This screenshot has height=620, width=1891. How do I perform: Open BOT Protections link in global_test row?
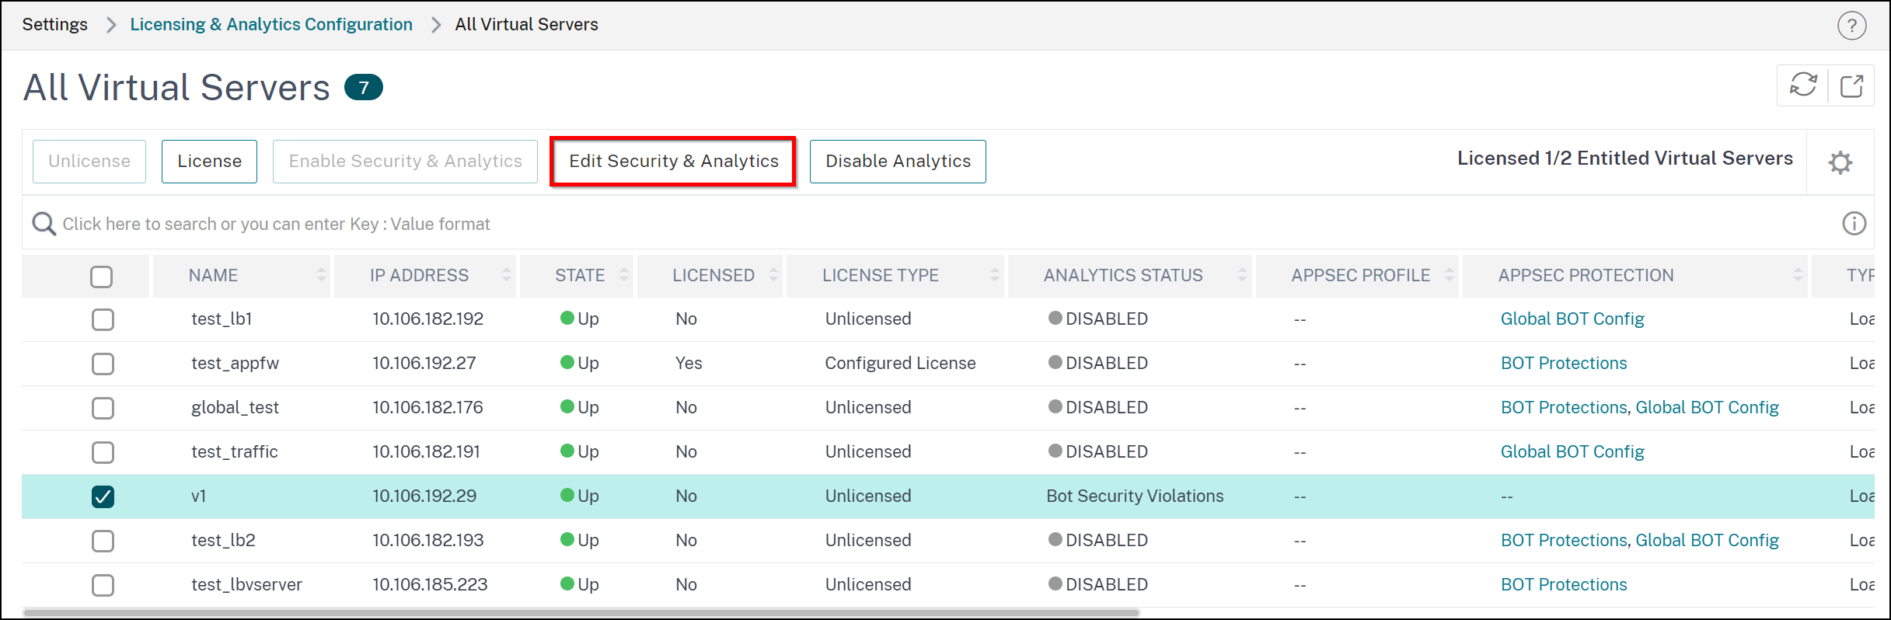(1564, 407)
